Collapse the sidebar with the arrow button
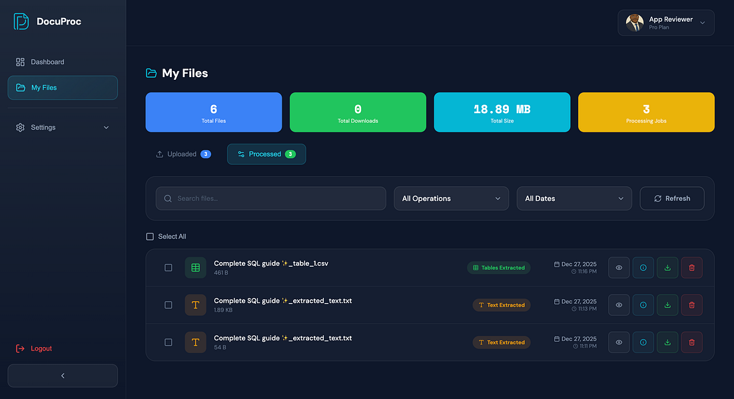 pos(63,376)
